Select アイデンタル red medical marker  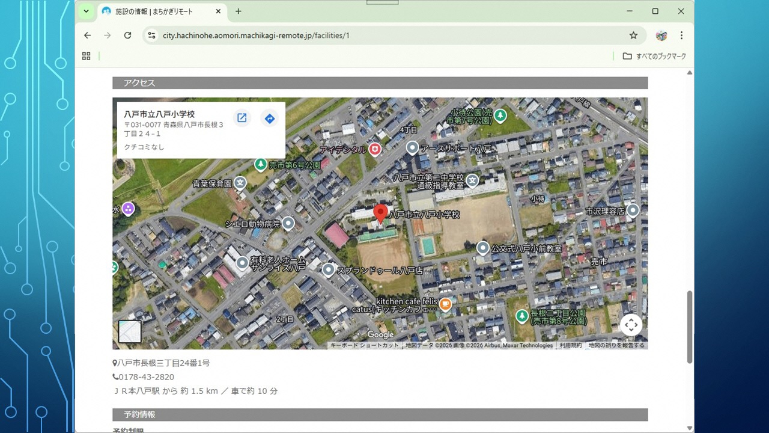(x=375, y=149)
